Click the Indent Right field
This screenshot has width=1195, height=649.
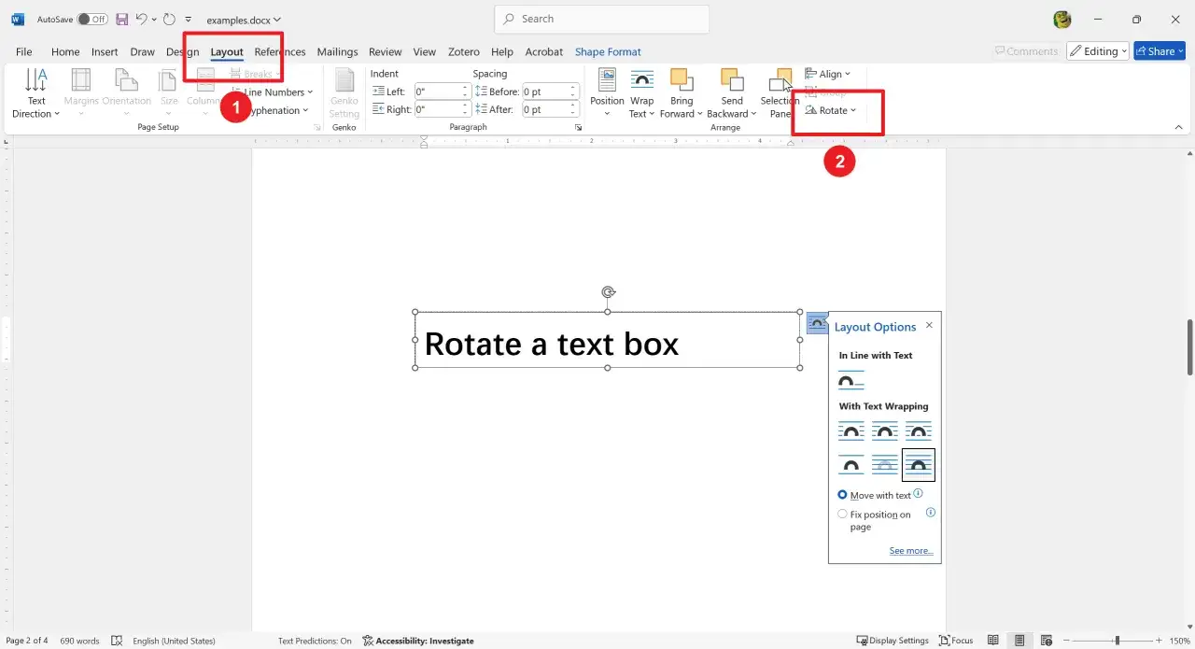pos(441,109)
